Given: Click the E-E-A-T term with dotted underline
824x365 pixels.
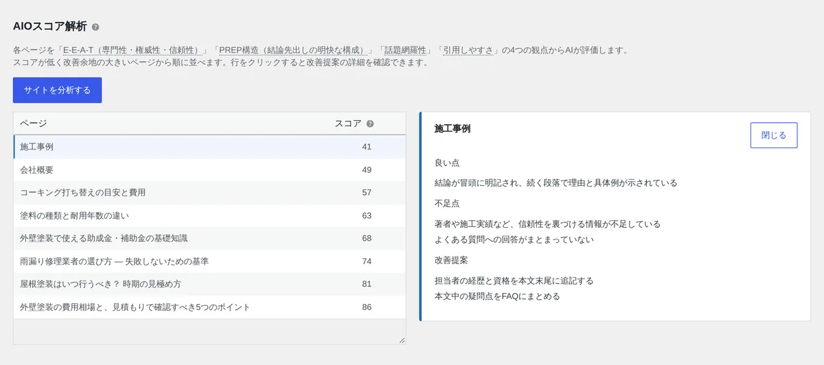Looking at the screenshot, I should click(x=133, y=50).
